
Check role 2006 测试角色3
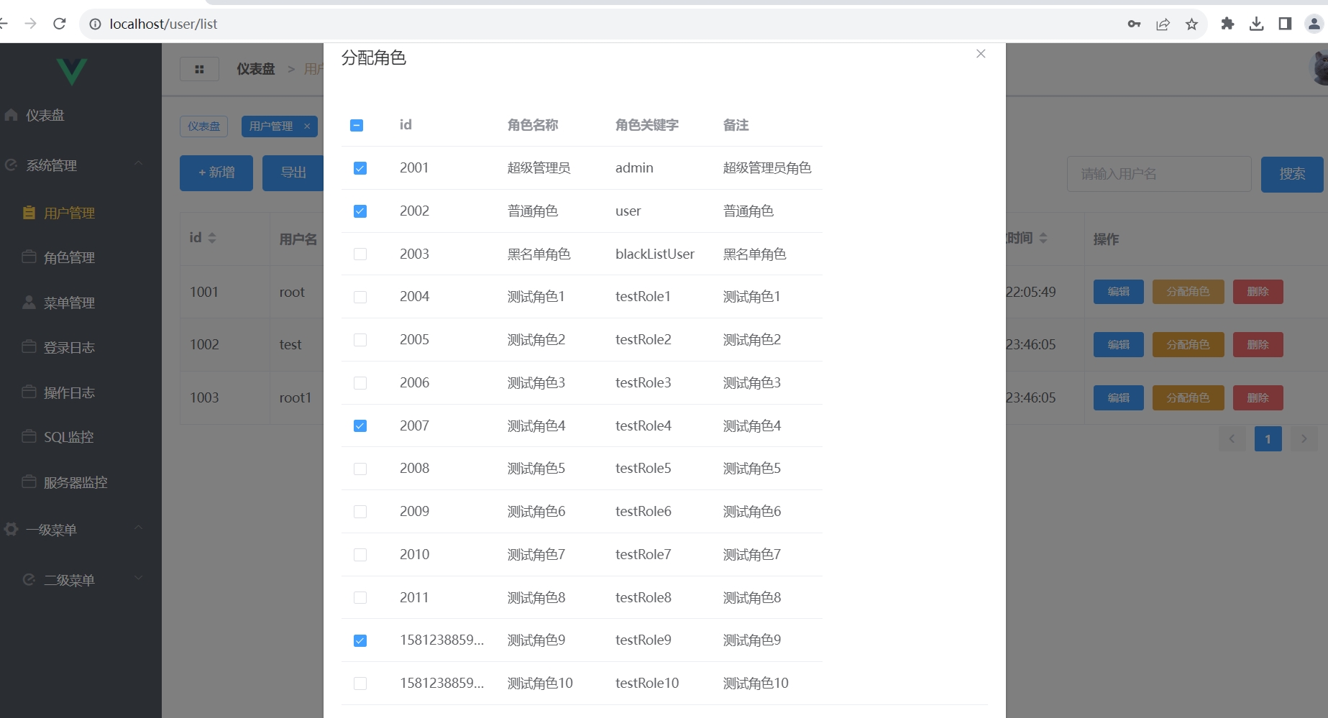pyautogui.click(x=360, y=383)
